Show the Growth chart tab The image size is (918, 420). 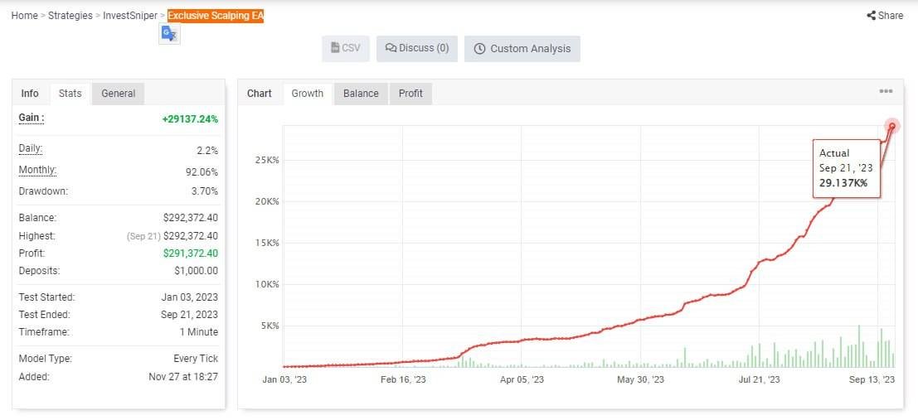tap(308, 94)
